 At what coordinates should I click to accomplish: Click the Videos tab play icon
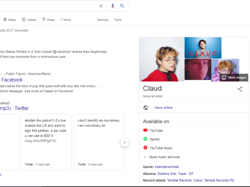pyautogui.click(x=24, y=19)
